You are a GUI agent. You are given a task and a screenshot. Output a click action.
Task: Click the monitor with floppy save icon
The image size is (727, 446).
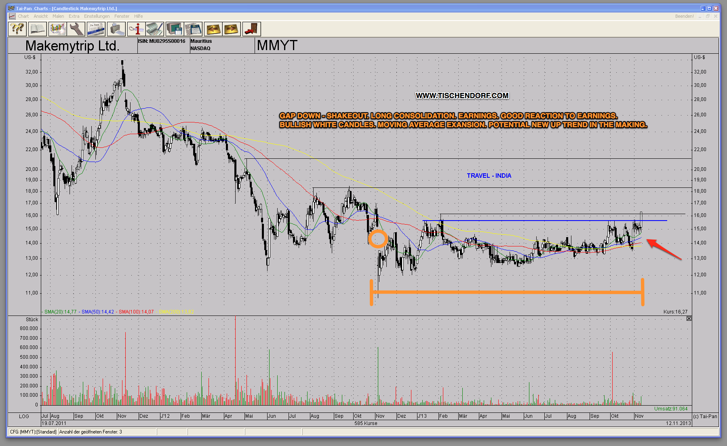[x=174, y=29]
